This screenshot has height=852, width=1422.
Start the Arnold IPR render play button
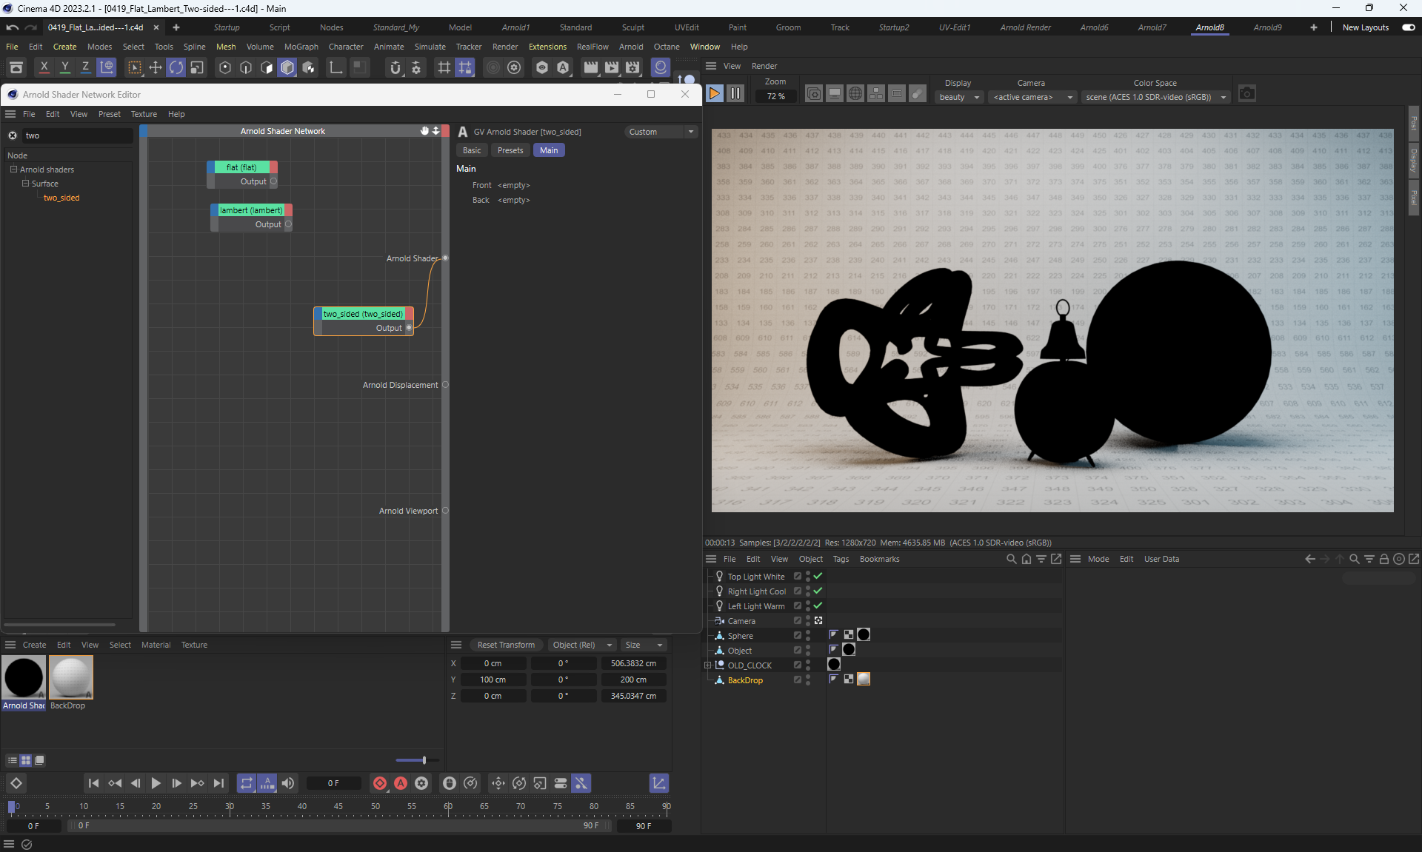click(x=715, y=94)
